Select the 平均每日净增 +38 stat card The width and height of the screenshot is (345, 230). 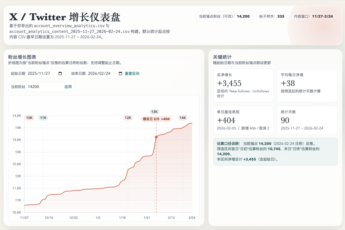click(x=307, y=85)
